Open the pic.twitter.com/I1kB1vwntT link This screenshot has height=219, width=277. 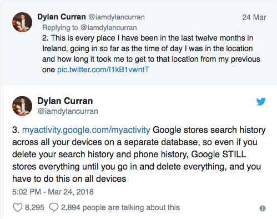(x=103, y=69)
